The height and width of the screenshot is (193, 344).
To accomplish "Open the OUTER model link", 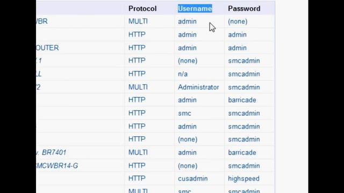I will tap(47, 48).
